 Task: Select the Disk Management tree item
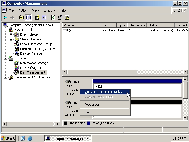33,72
